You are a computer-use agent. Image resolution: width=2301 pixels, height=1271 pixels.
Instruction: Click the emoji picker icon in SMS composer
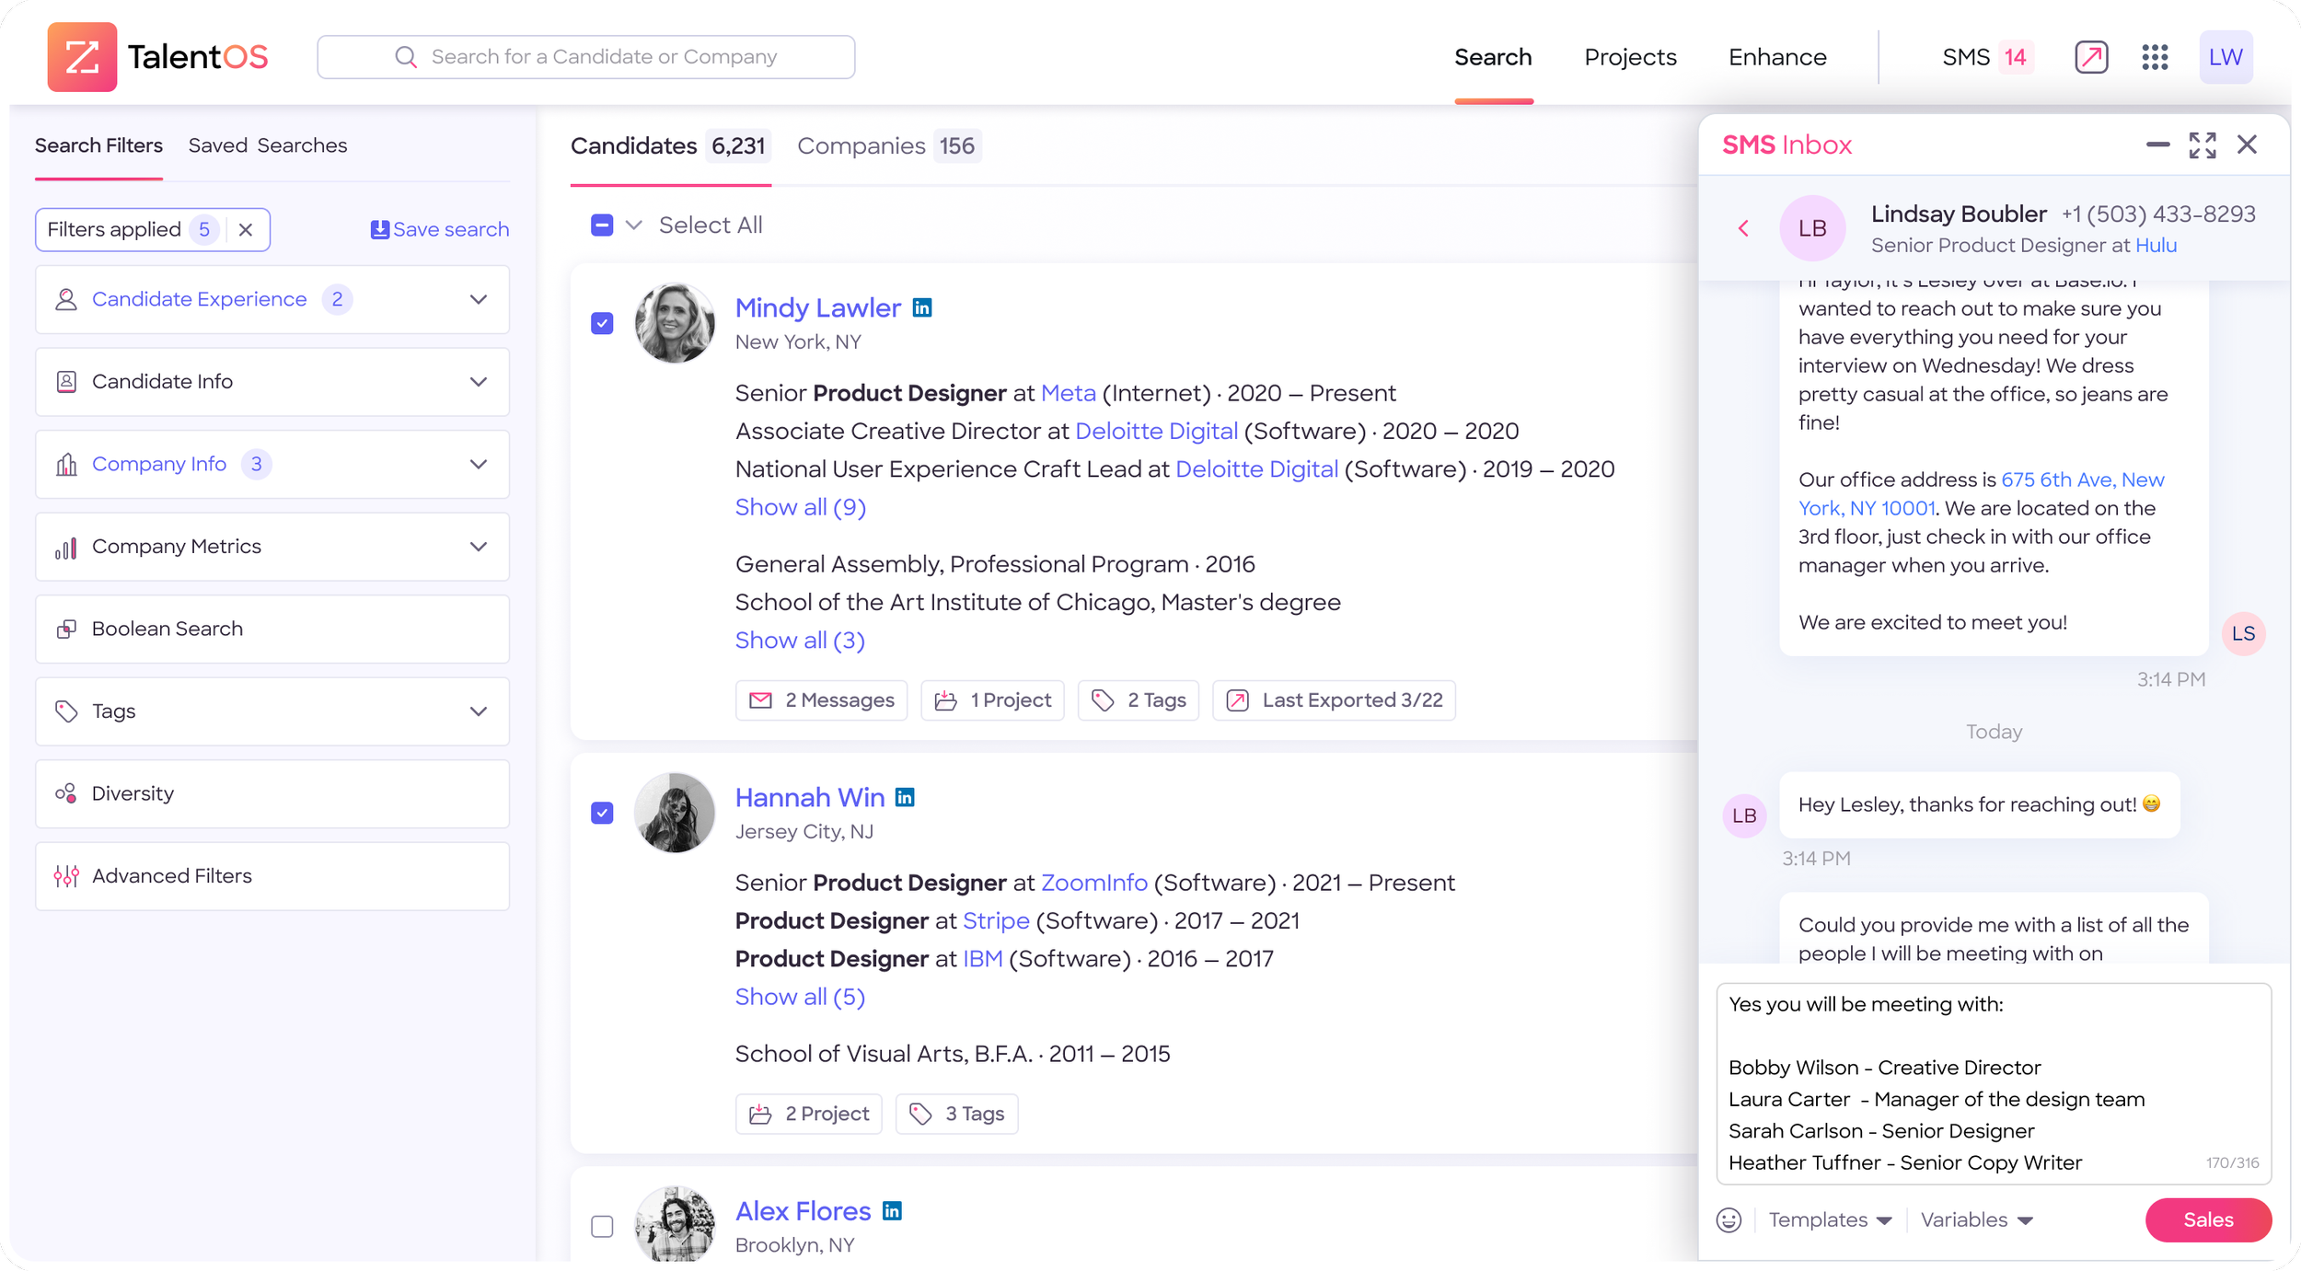point(1729,1219)
